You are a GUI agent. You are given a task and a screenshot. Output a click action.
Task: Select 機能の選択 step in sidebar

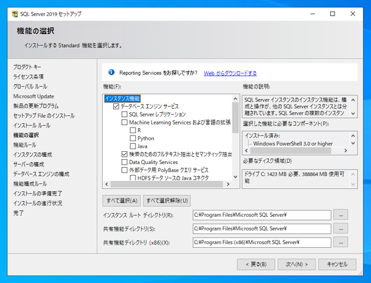(26, 135)
